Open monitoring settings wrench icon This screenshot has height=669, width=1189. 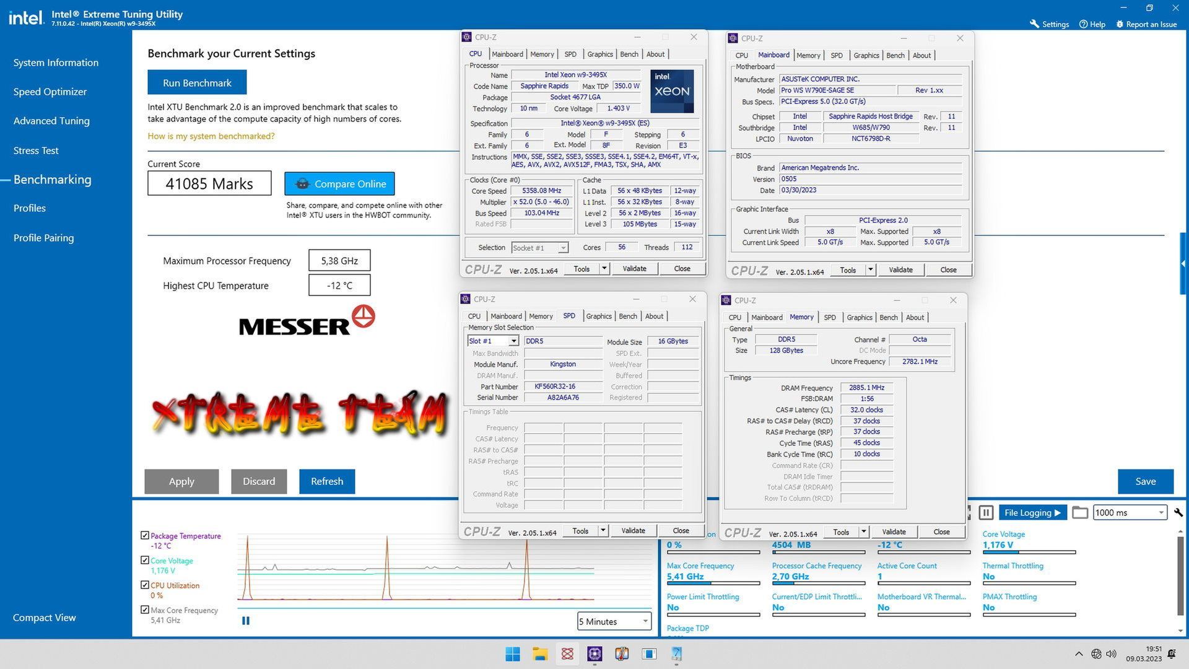pyautogui.click(x=1178, y=512)
